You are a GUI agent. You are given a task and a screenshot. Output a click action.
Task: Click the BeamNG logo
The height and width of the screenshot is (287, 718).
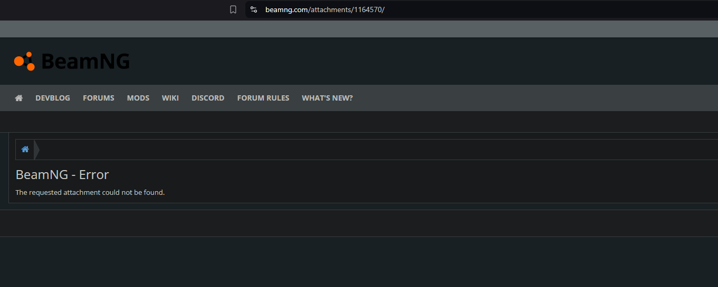[x=72, y=62]
